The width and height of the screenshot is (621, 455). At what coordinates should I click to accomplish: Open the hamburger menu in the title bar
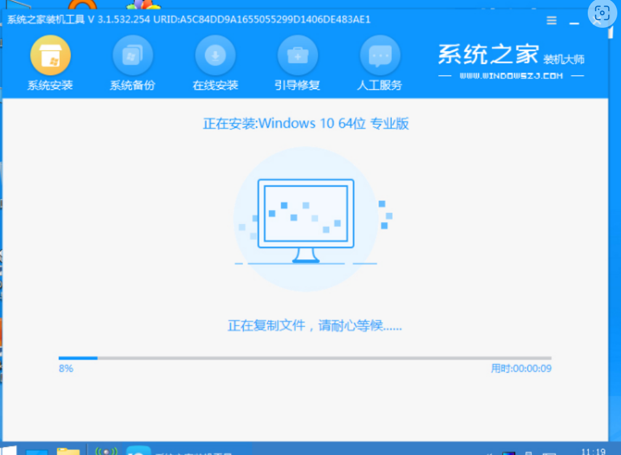coord(552,20)
